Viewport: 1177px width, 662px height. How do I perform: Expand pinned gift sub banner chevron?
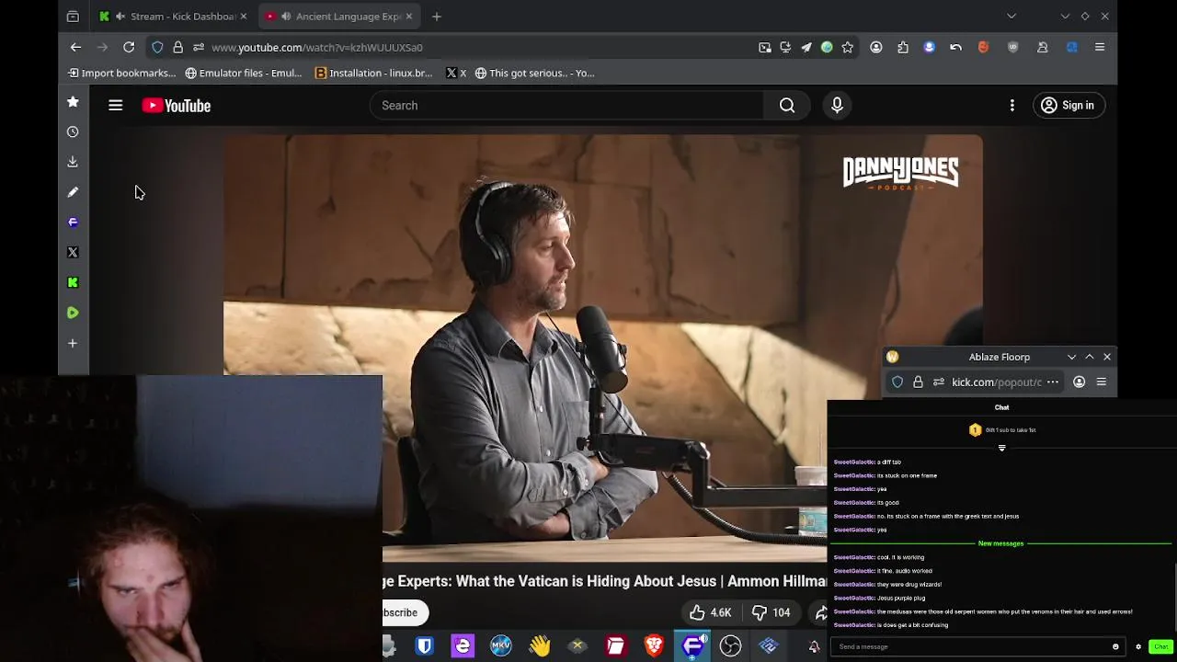pyautogui.click(x=1002, y=448)
